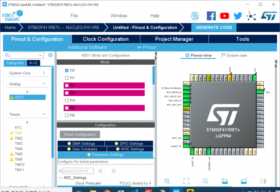Click the parameter search field
The height and width of the screenshot is (192, 280).
tap(78, 171)
